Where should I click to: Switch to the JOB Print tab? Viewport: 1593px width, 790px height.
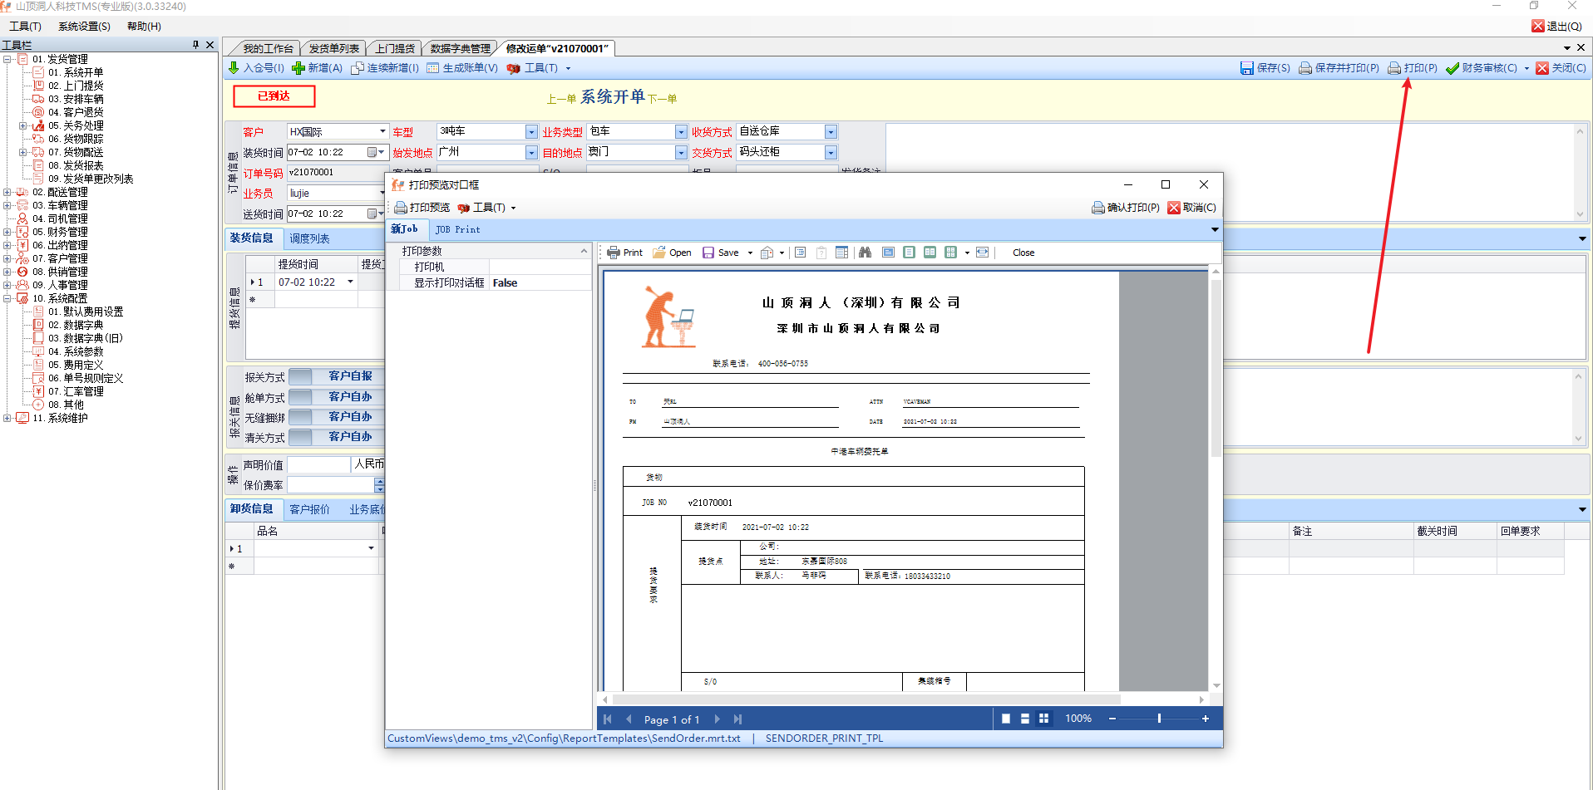tap(457, 229)
